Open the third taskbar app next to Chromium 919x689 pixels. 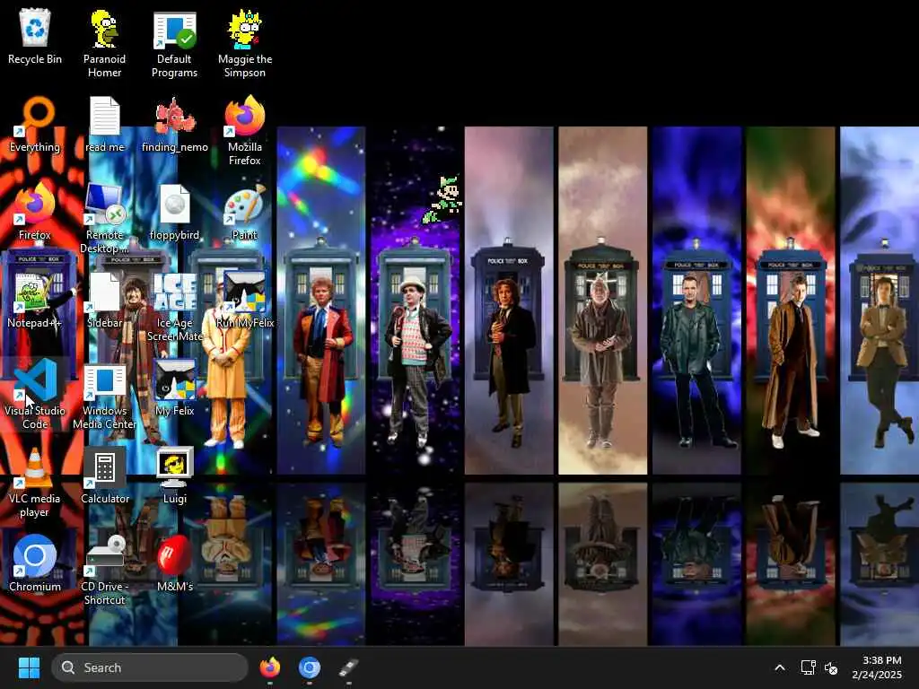pos(349,667)
